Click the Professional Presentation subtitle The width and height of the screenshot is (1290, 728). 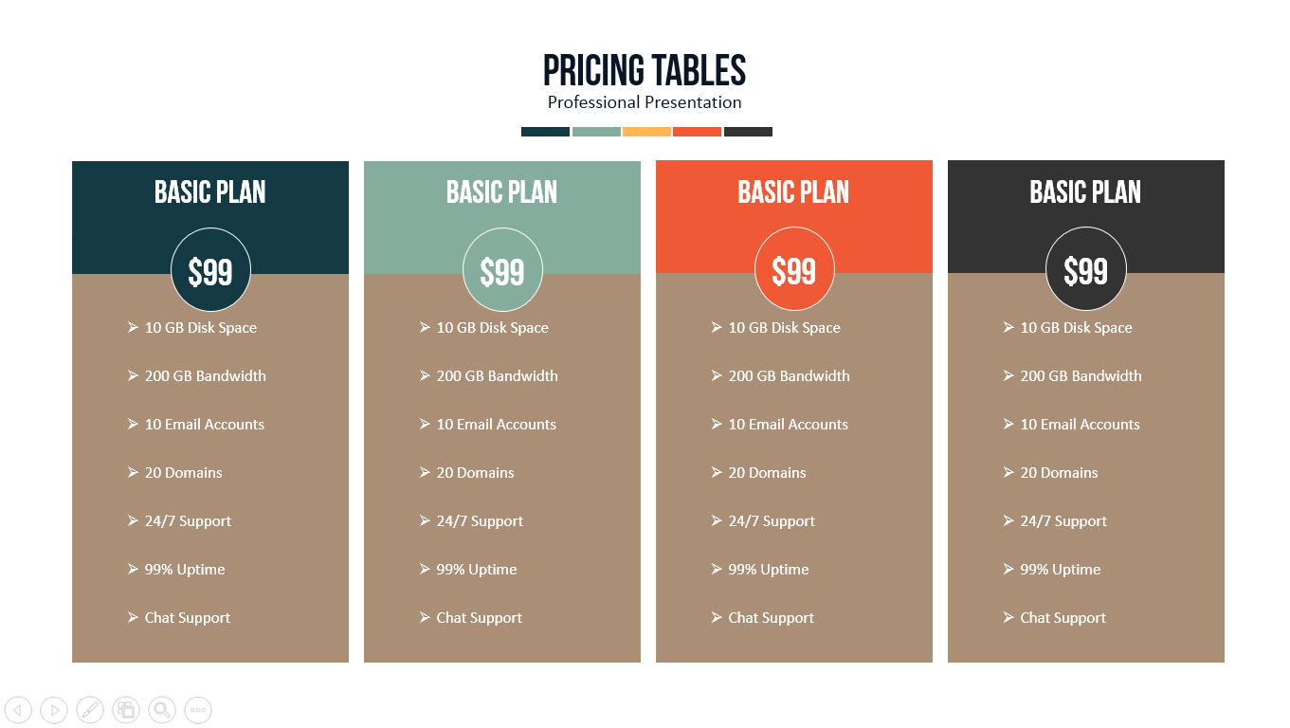point(645,102)
